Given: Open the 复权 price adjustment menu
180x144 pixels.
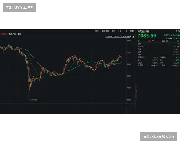Looking at the screenshot, I should tap(97, 31).
